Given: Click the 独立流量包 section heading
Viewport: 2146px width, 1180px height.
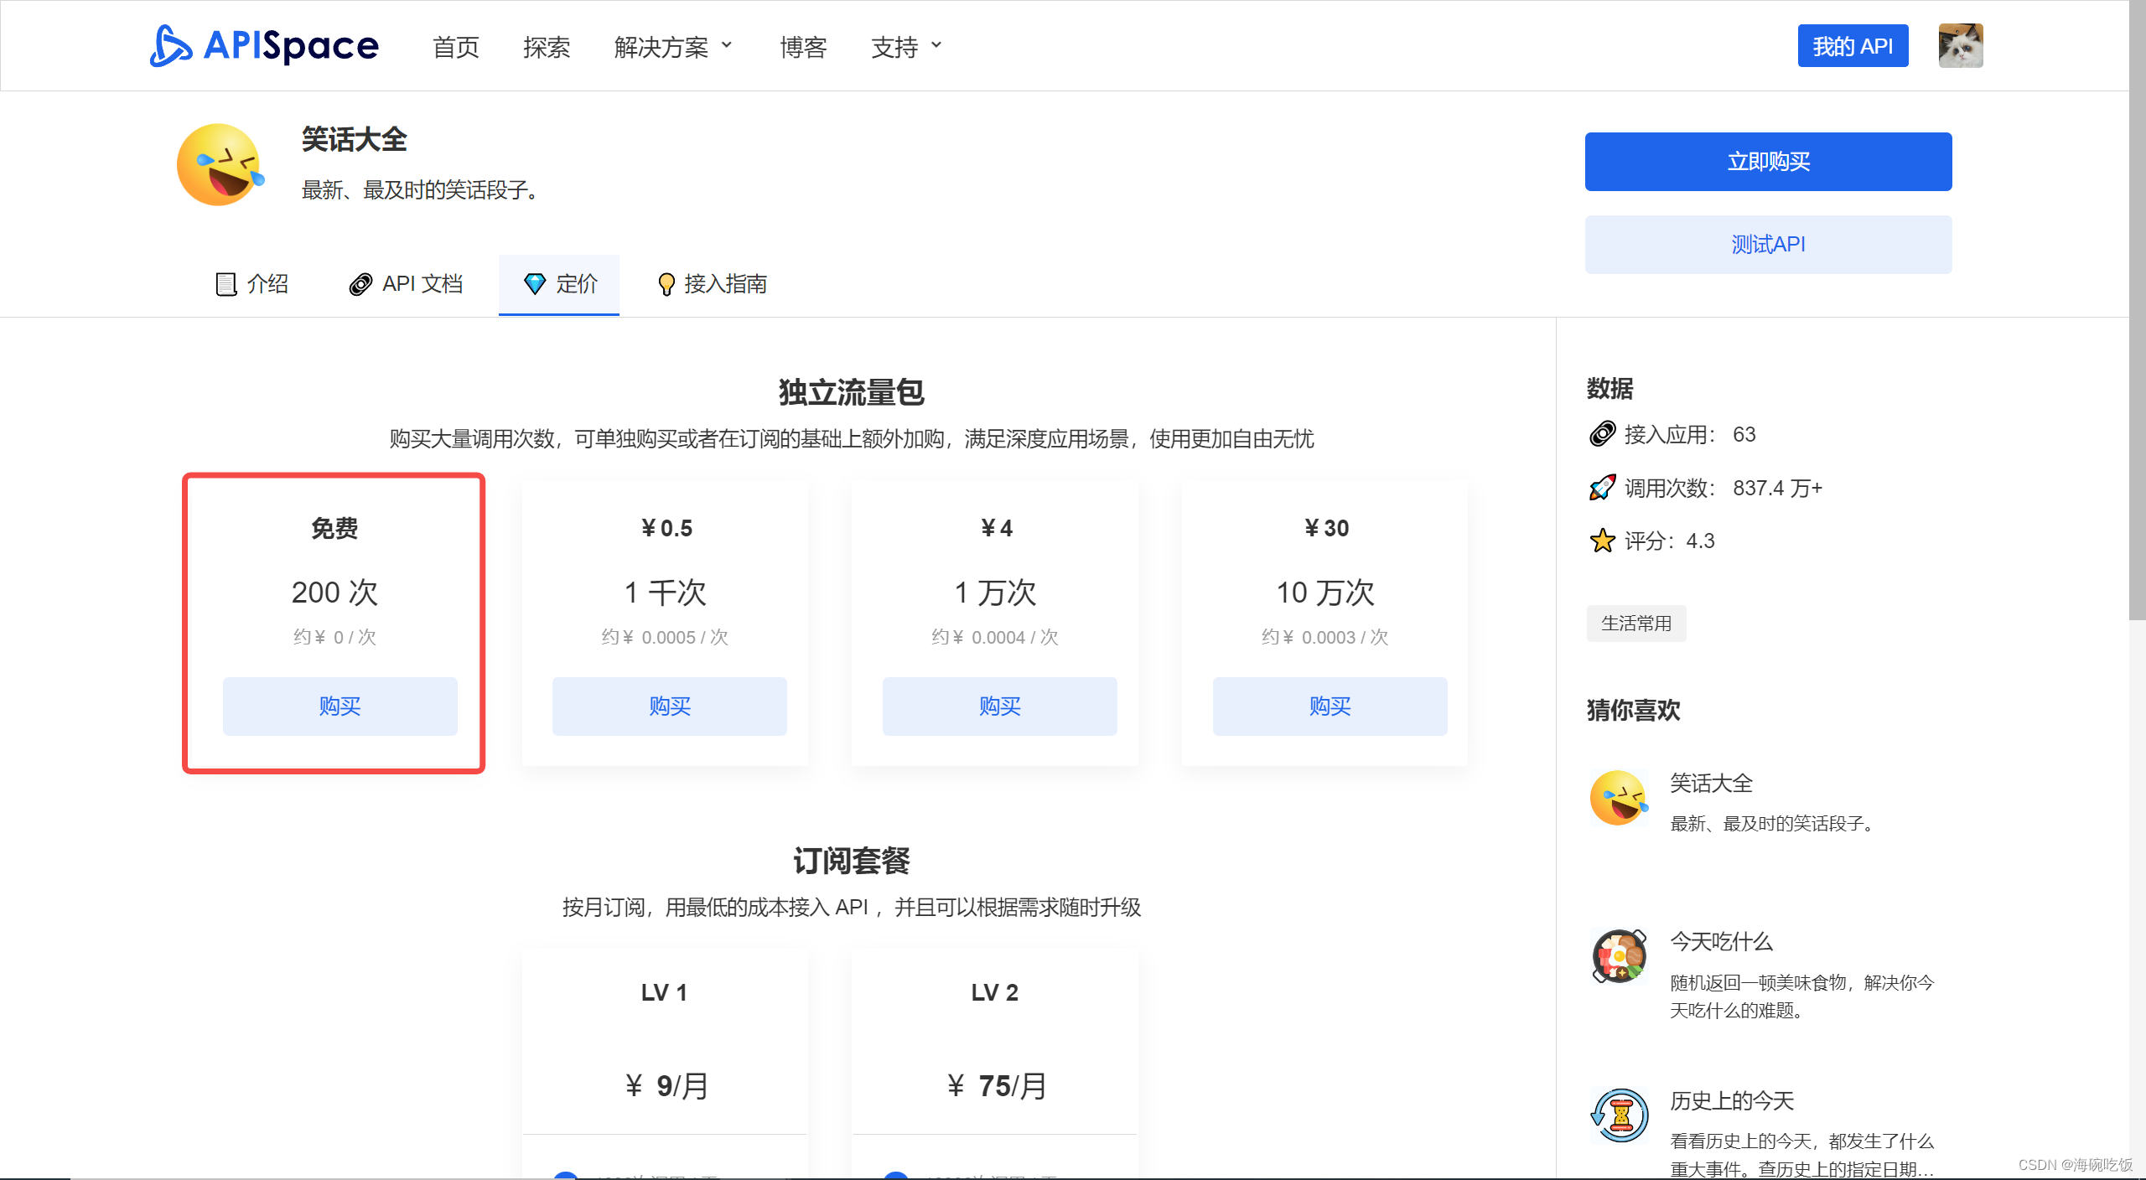Looking at the screenshot, I should pos(851,391).
